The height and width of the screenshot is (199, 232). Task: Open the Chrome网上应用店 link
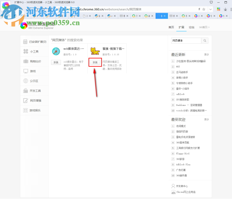[186, 192]
